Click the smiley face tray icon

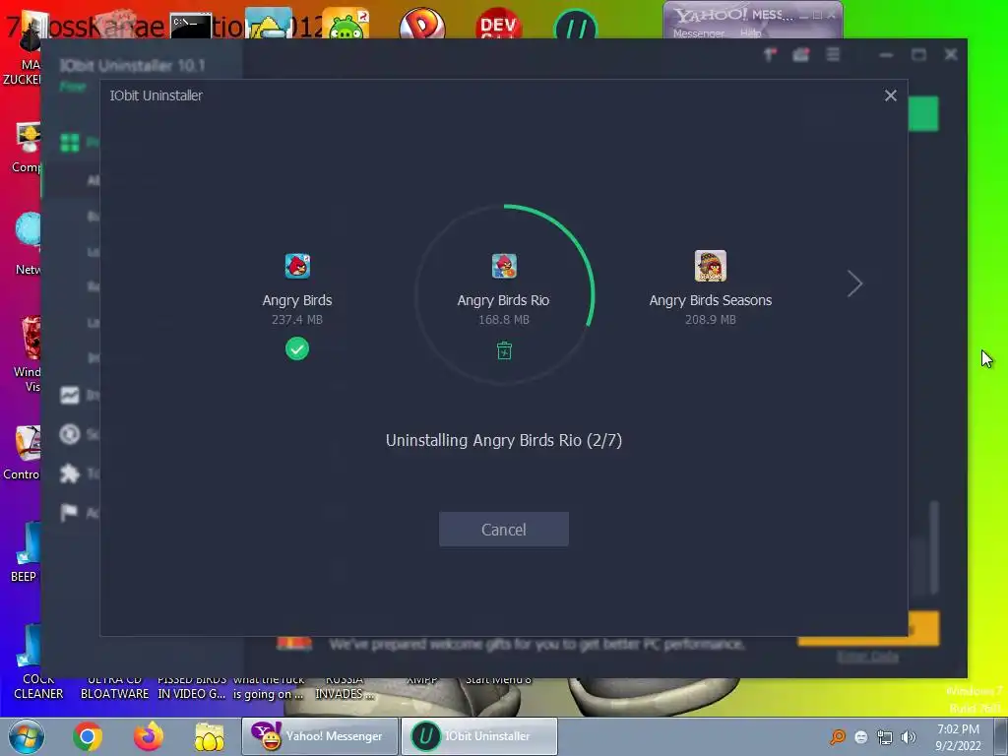tap(861, 736)
